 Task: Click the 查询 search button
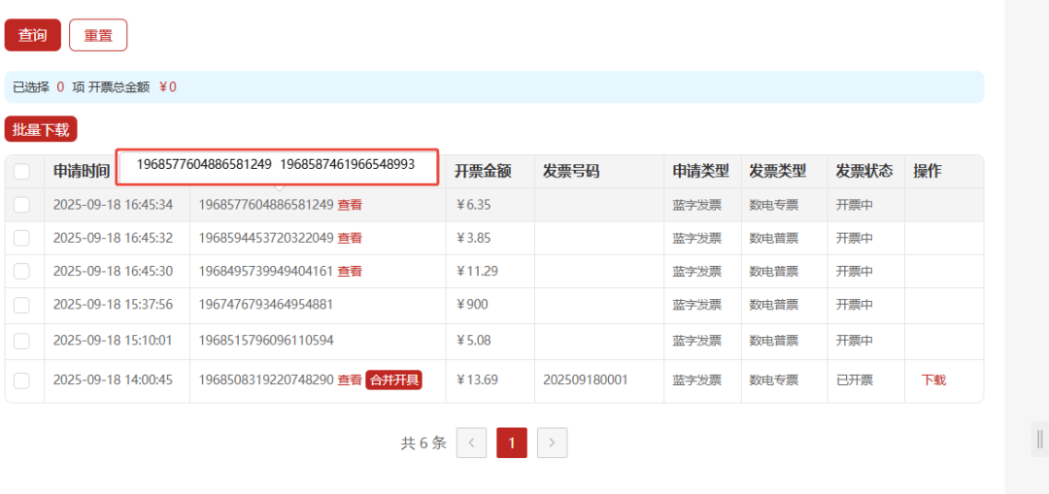click(33, 35)
